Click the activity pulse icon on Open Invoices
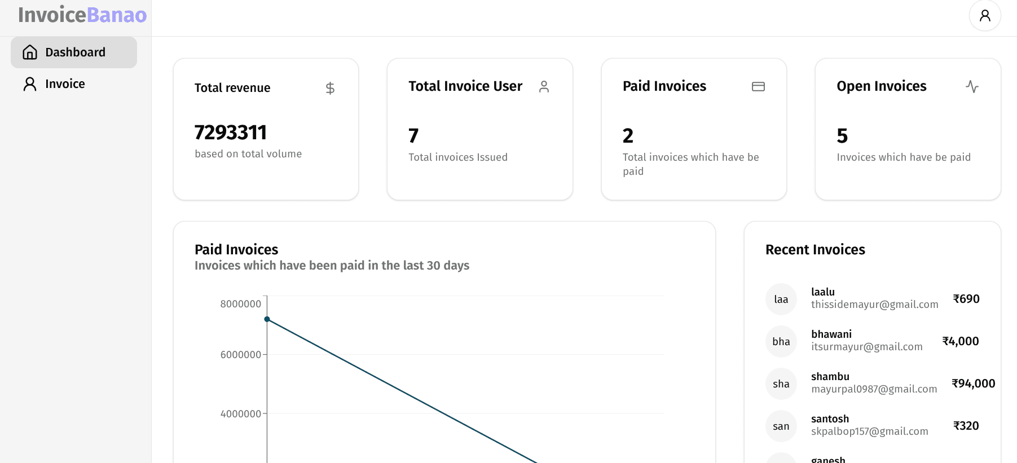The height and width of the screenshot is (463, 1017). (971, 86)
